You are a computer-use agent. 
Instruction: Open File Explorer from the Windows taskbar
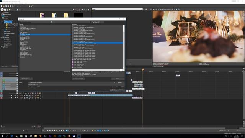pos(21,136)
